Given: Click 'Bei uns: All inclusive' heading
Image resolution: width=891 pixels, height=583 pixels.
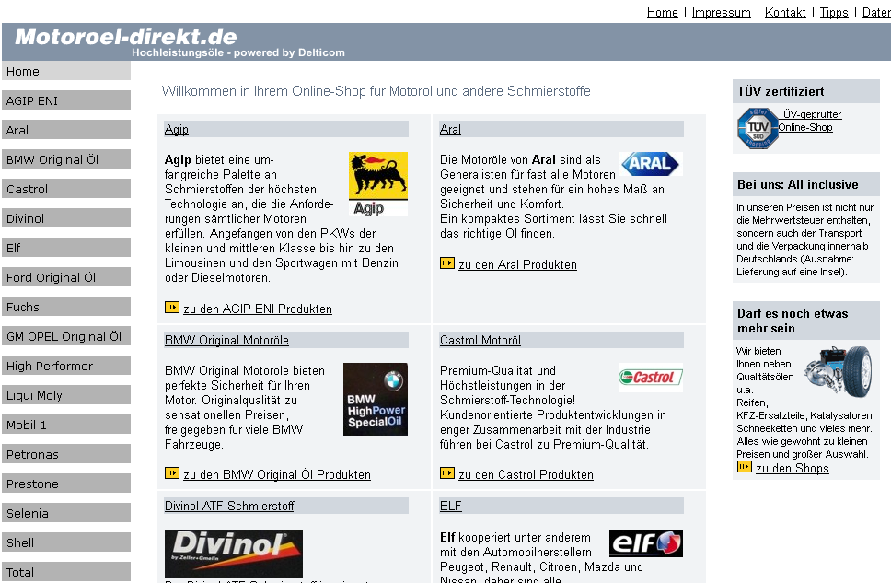Looking at the screenshot, I should pyautogui.click(x=798, y=184).
